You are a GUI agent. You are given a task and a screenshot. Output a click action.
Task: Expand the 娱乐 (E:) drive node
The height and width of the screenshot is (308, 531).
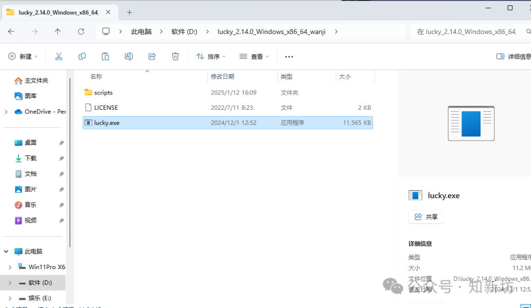coord(10,298)
